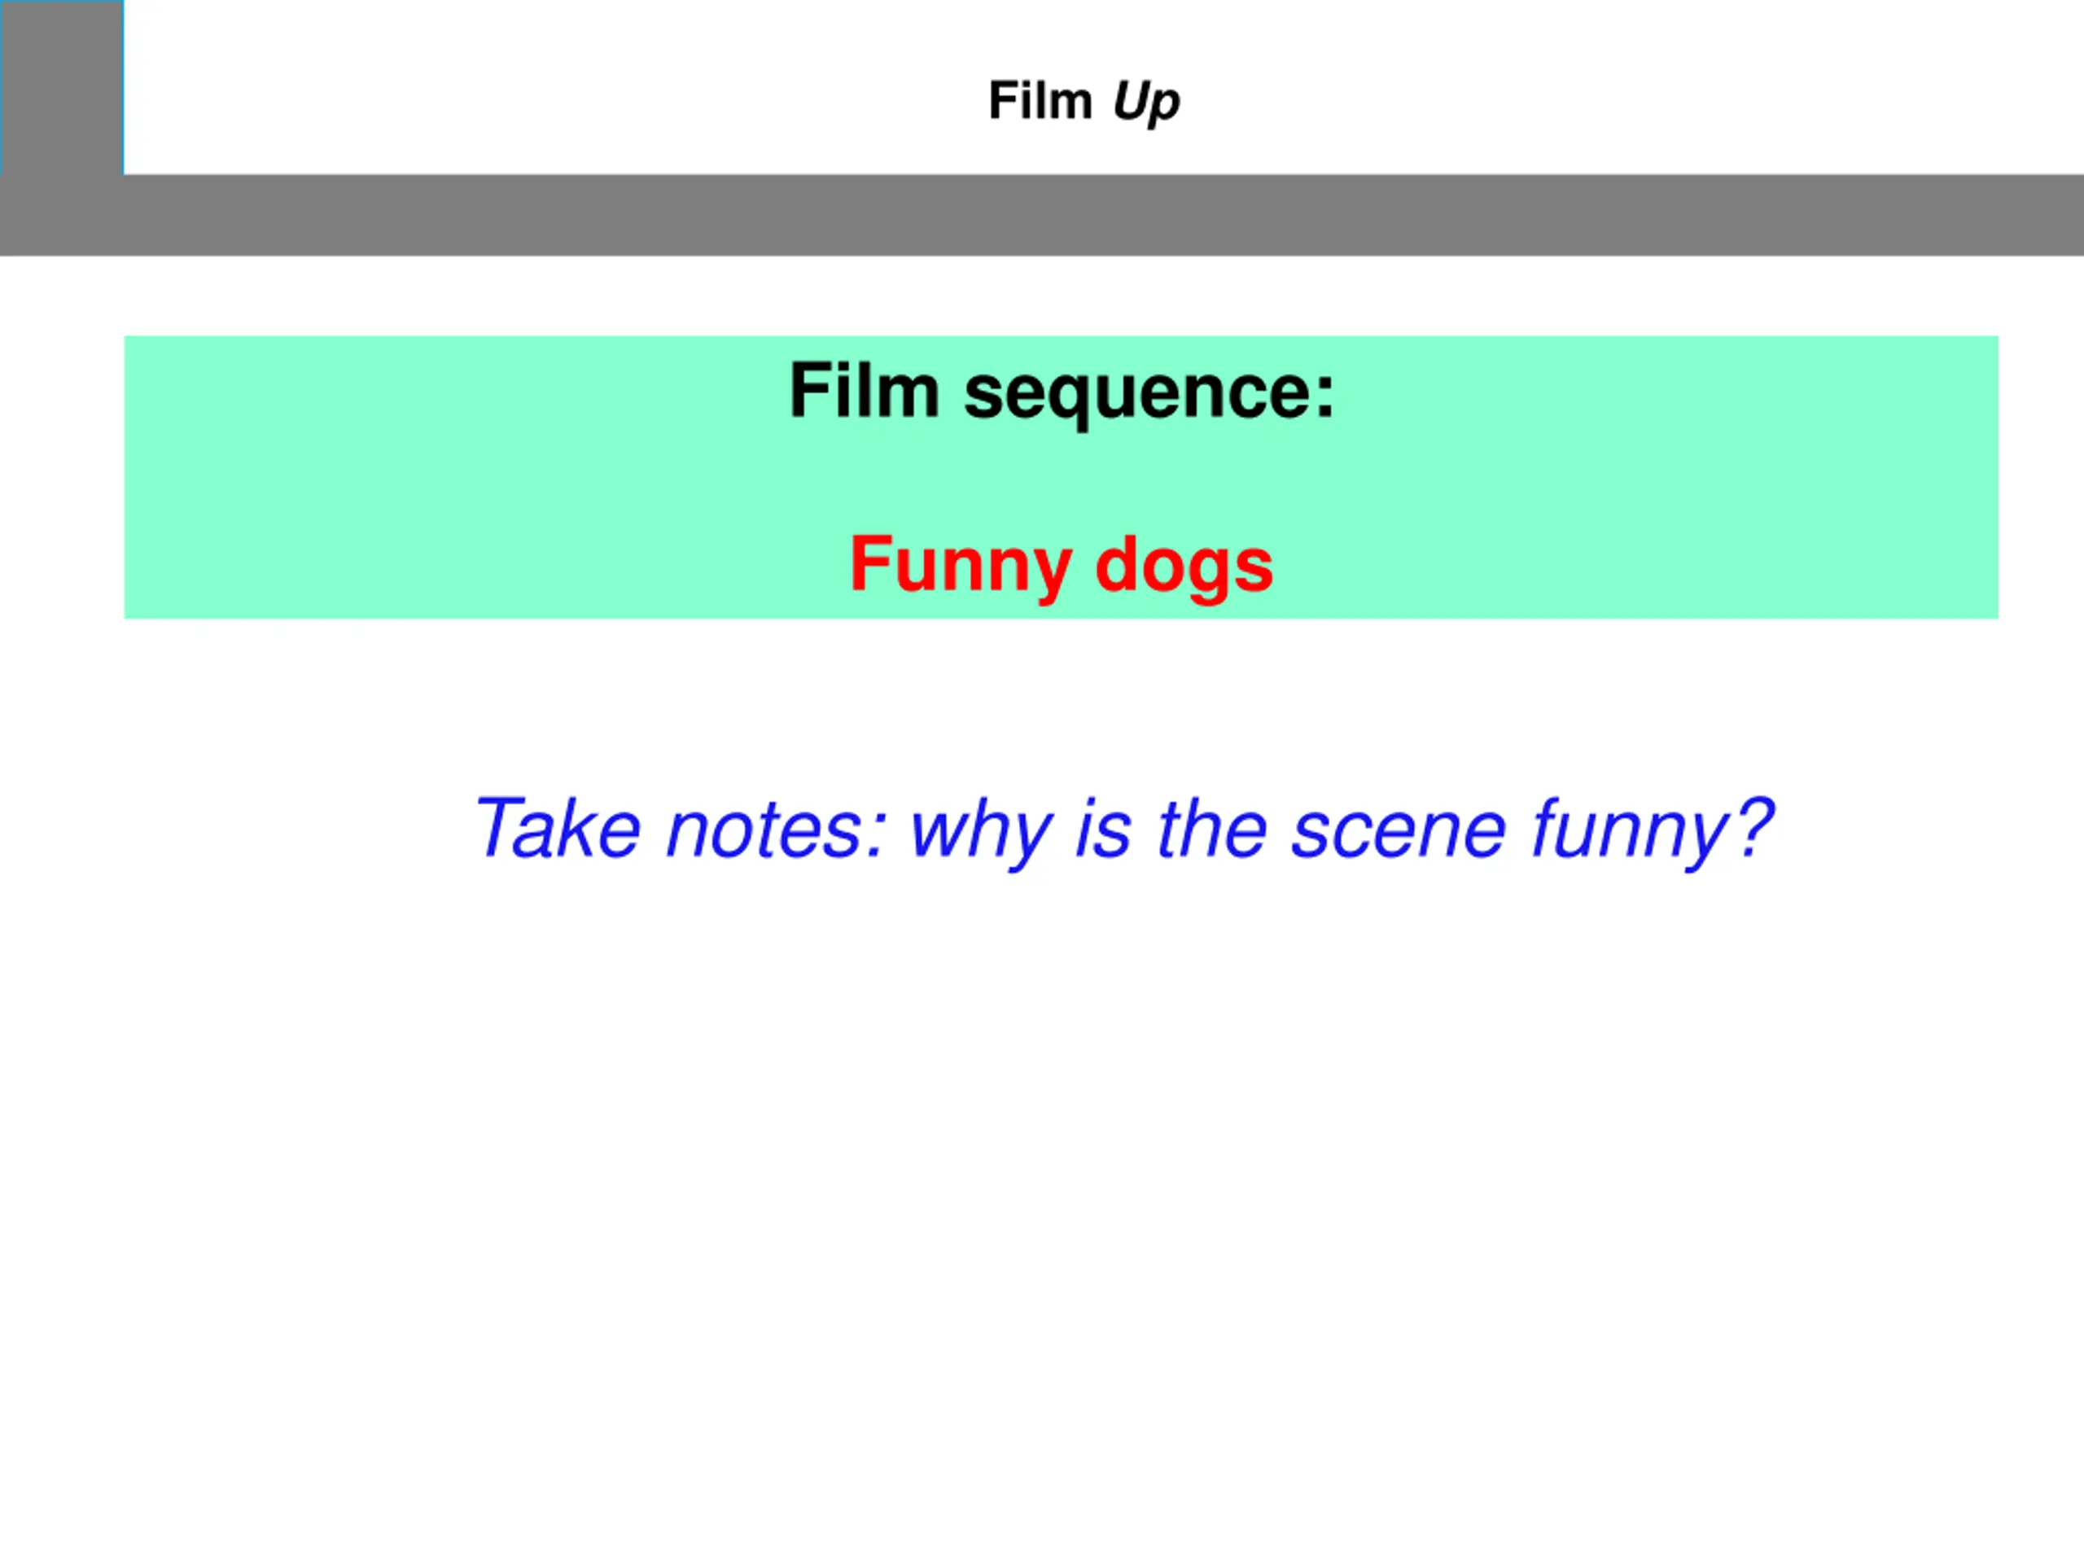Screen dimensions: 2084x1563
Task: Click the blue word 'is'
Action: click(1103, 829)
